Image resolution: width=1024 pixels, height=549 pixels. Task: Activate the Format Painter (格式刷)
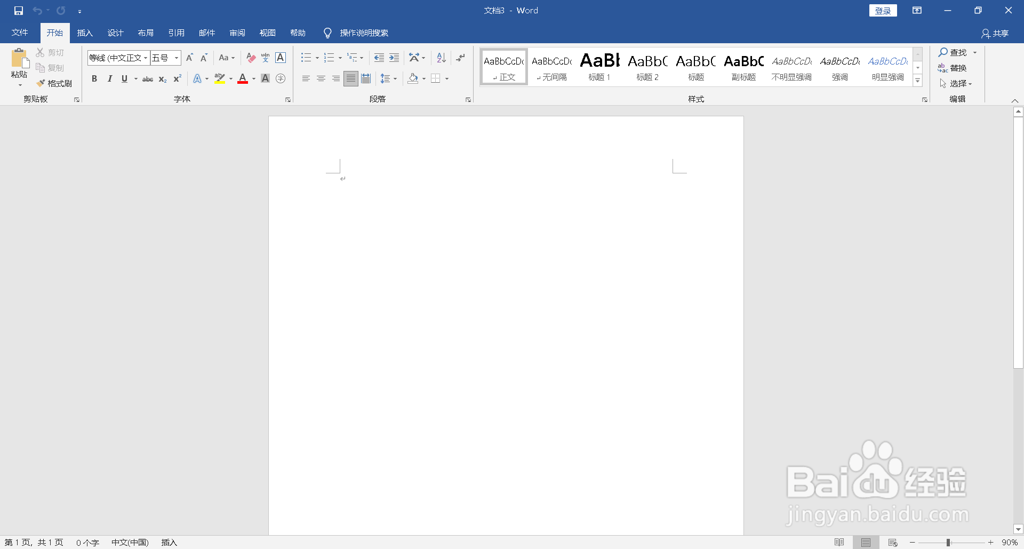tap(54, 83)
